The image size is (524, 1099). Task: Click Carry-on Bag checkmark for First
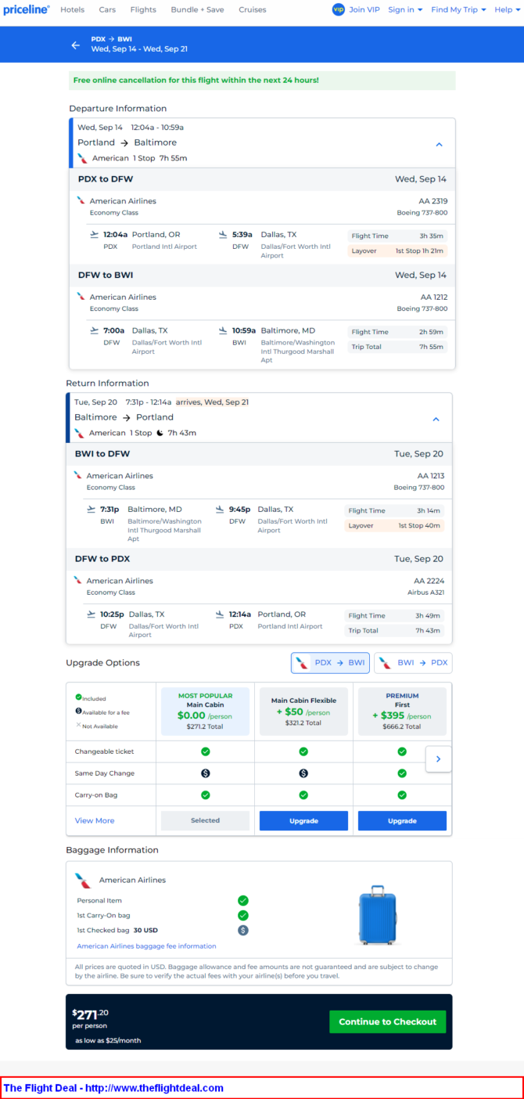click(402, 795)
